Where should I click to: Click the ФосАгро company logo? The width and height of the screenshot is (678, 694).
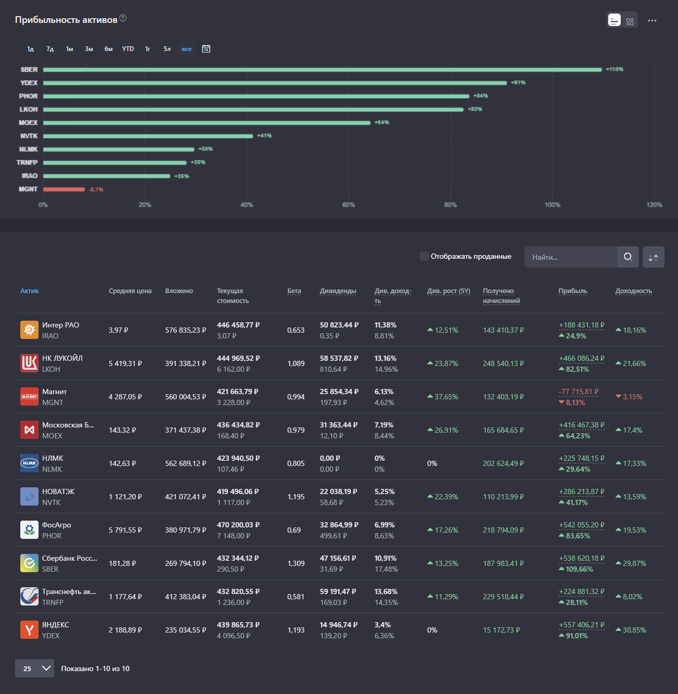[x=29, y=530]
